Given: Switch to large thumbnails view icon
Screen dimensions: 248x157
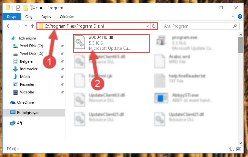Looking at the screenshot, I should click(x=239, y=149).
